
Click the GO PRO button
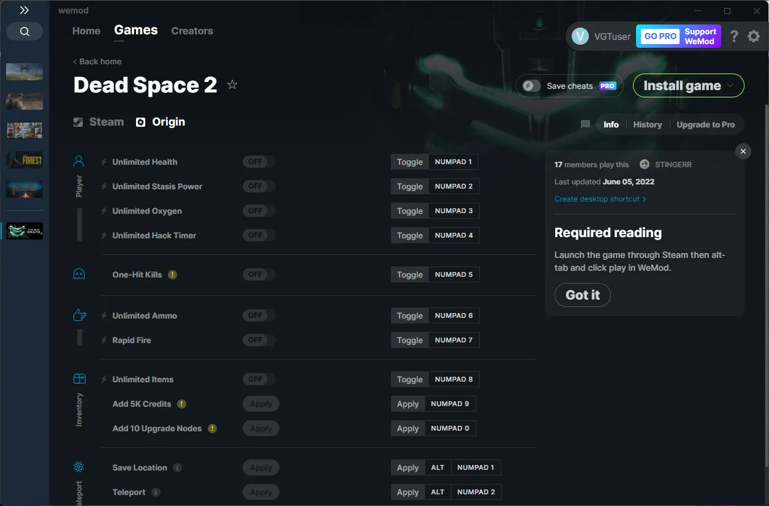click(660, 36)
